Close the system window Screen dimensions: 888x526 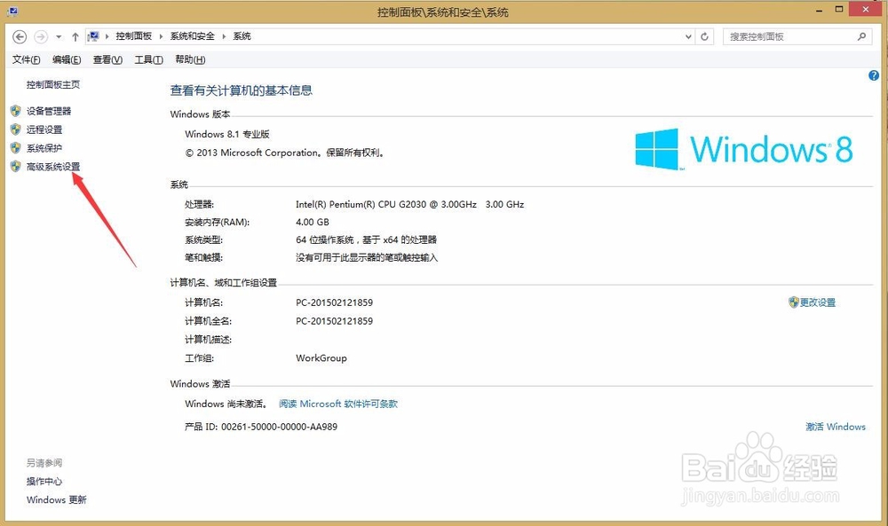coord(866,9)
